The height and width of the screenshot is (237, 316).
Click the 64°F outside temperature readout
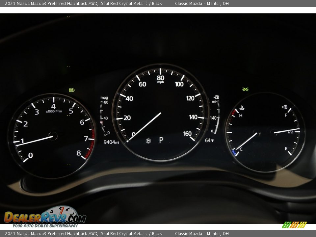tap(209, 141)
